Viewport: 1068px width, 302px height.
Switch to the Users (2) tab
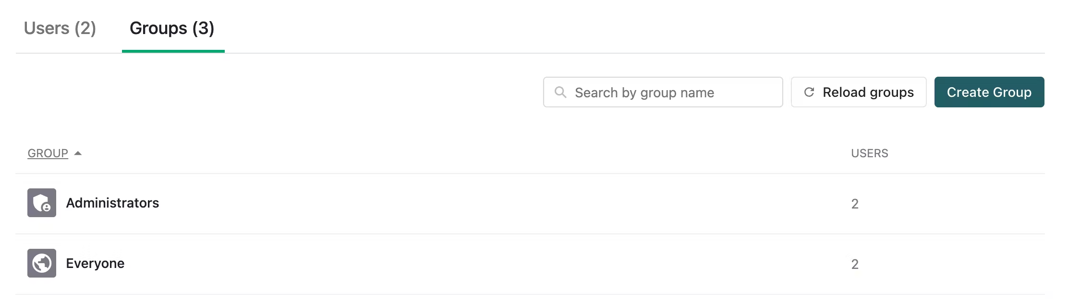(x=61, y=29)
